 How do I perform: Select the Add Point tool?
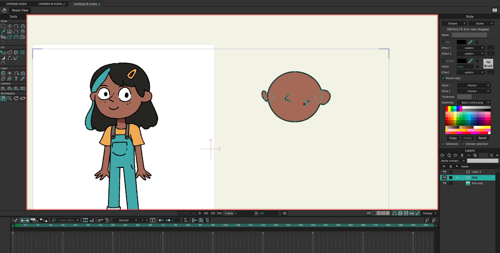point(16,26)
